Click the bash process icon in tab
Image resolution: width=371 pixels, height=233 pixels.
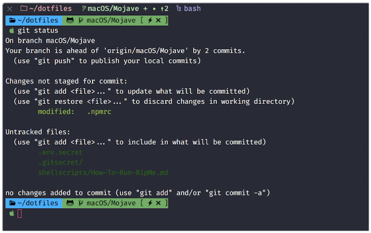click(x=179, y=8)
